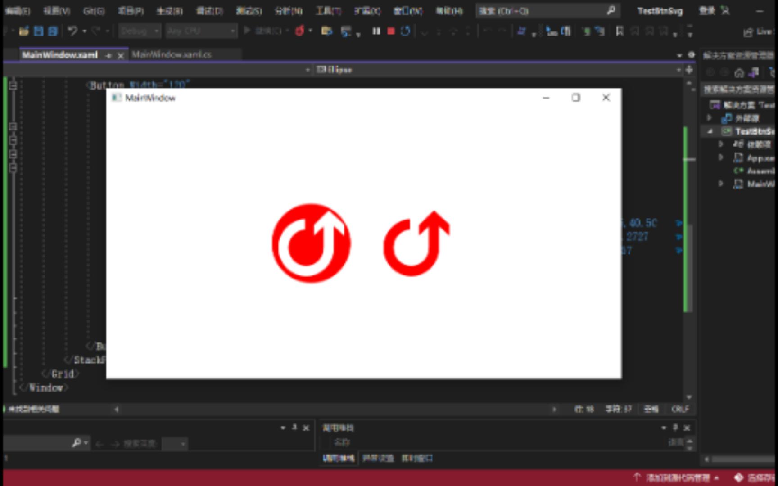Open the document tab list dropdown arrow
Viewport: 778px width, 486px height.
[679, 55]
